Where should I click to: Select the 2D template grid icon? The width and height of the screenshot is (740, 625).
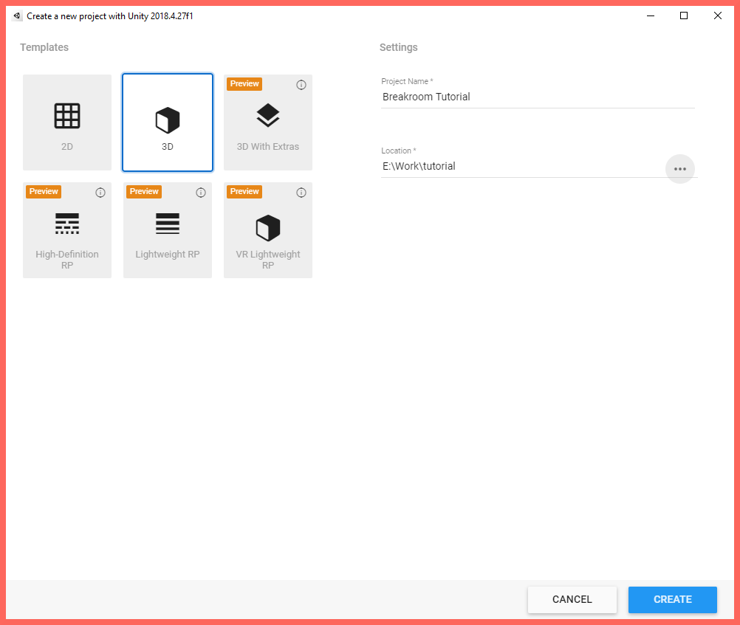[67, 116]
